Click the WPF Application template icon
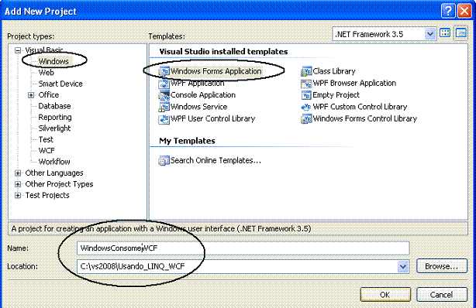Screen dimensions: 476x308 coord(164,83)
